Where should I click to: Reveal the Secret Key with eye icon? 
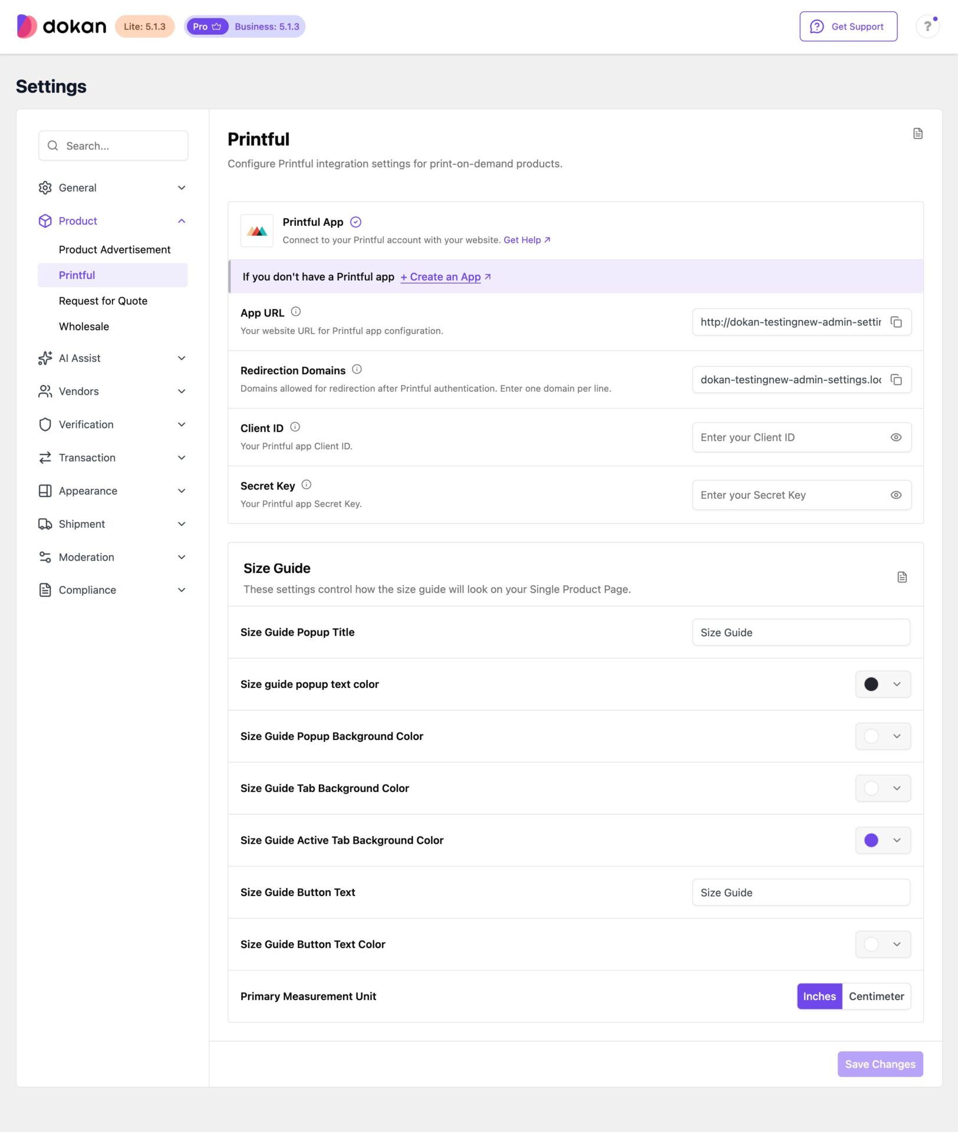[x=896, y=495]
